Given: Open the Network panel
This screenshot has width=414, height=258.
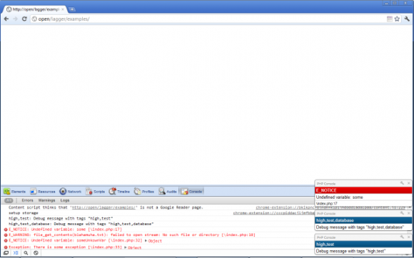Looking at the screenshot, I should click(71, 192).
